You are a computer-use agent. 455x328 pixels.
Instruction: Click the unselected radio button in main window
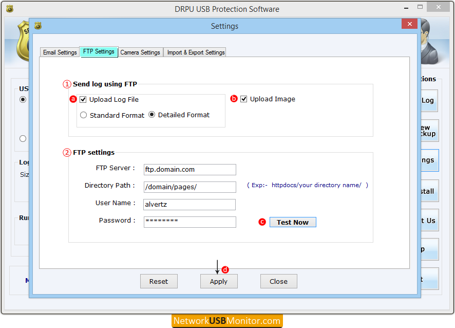pos(23,139)
